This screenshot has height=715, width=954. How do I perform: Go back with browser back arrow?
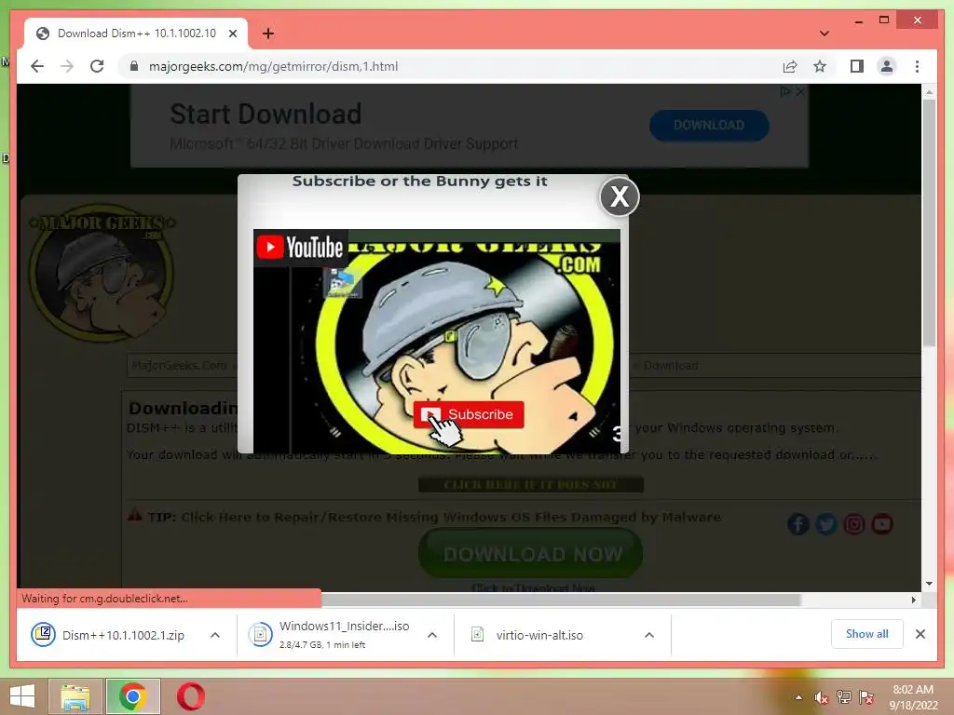[x=37, y=66]
